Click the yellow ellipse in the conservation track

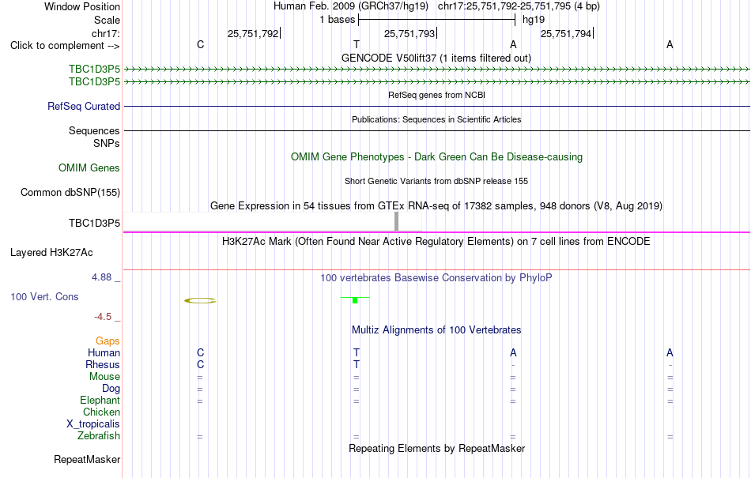[x=200, y=300]
